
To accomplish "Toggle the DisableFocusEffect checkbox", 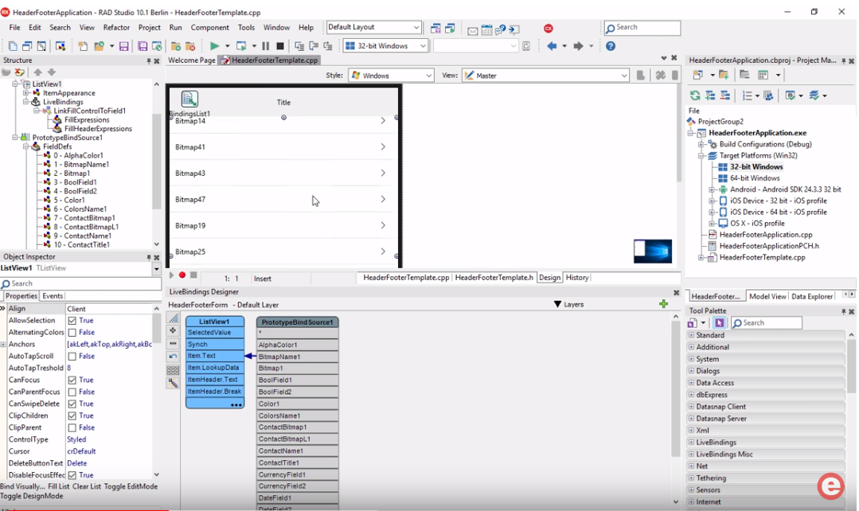I will (72, 475).
